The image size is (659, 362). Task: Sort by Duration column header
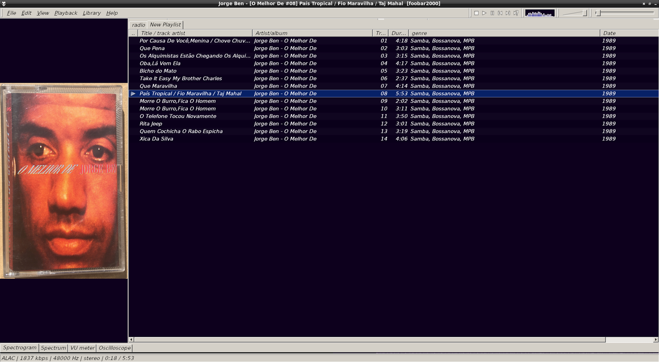pyautogui.click(x=398, y=33)
